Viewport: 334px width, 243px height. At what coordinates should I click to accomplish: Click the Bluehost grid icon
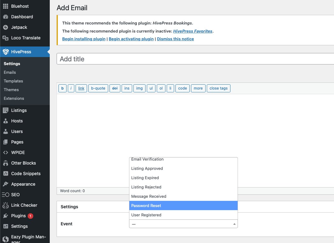tap(6, 6)
